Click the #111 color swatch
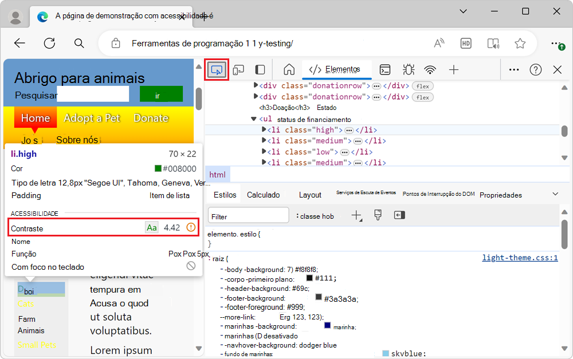 click(309, 278)
